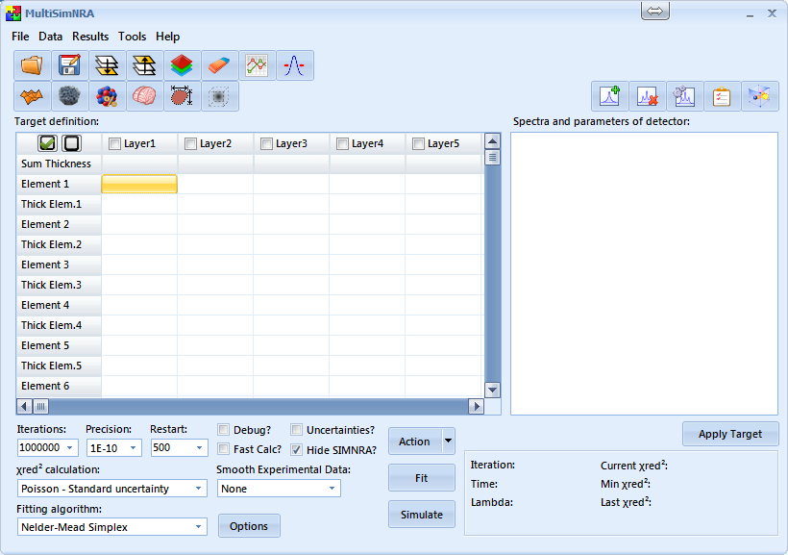
Task: Expand the Action button dropdown arrow
Action: [x=448, y=441]
